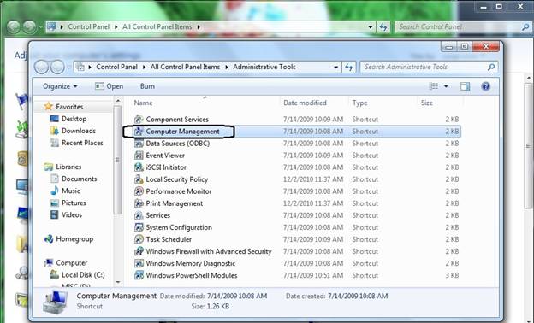Click All Control Panel Items in front window breadcrumb
Image resolution: width=534 pixels, height=323 pixels.
pos(185,67)
